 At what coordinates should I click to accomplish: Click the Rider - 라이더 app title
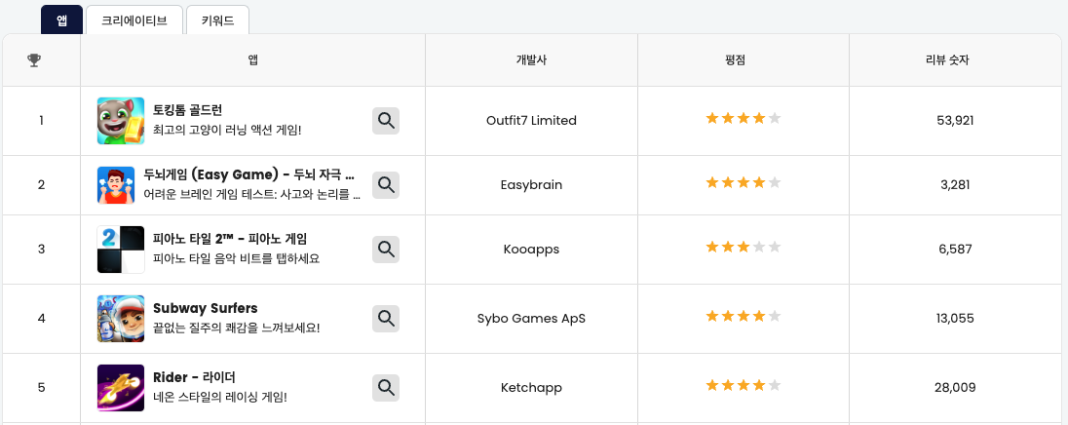coord(194,377)
